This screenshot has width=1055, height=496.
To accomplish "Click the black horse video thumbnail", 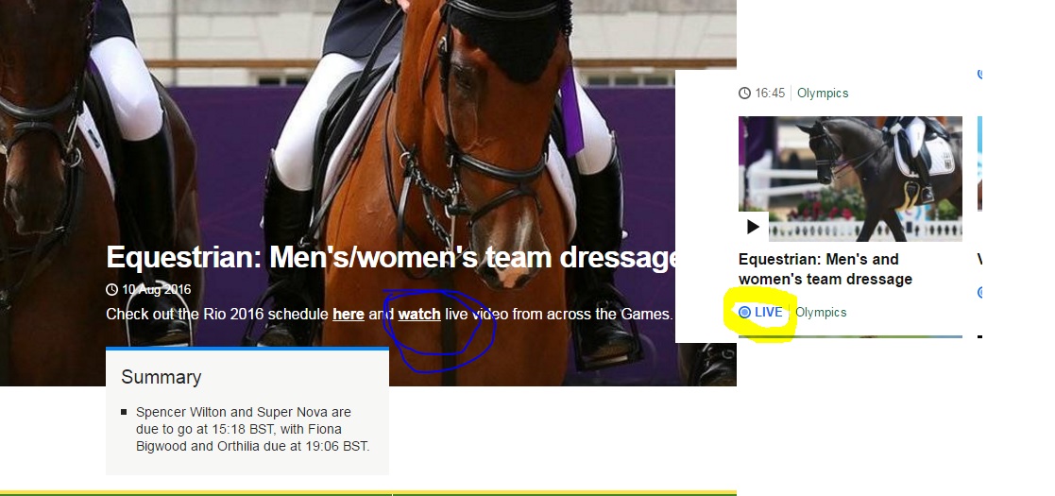I will [x=850, y=179].
